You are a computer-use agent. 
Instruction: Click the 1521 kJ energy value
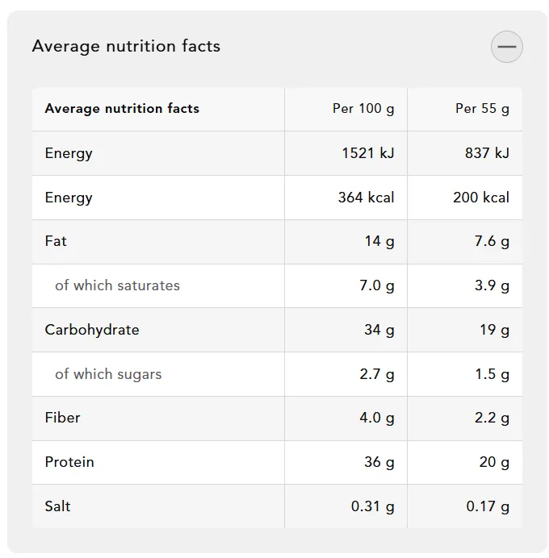click(x=368, y=153)
